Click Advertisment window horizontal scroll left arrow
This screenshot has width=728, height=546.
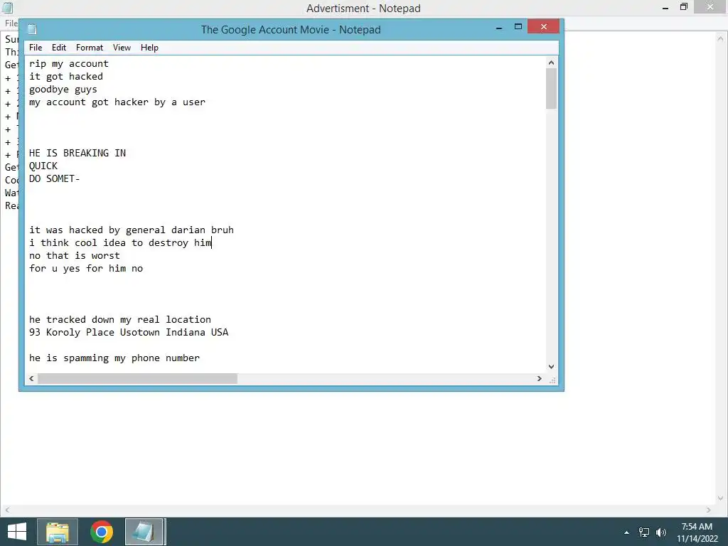tap(7, 510)
